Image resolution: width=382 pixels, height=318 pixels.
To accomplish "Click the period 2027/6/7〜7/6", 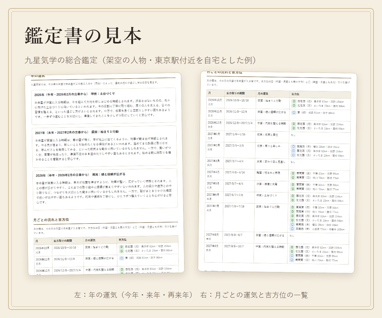I will coord(234,195).
